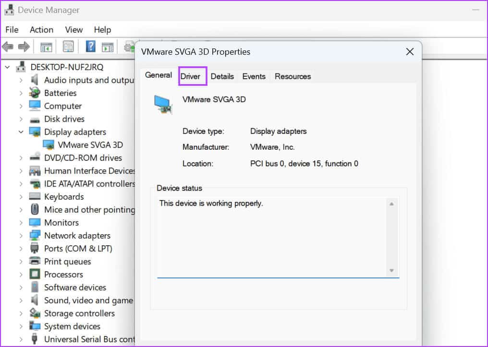This screenshot has height=347, width=488.
Task: Click the Processors chip icon
Action: click(35, 274)
